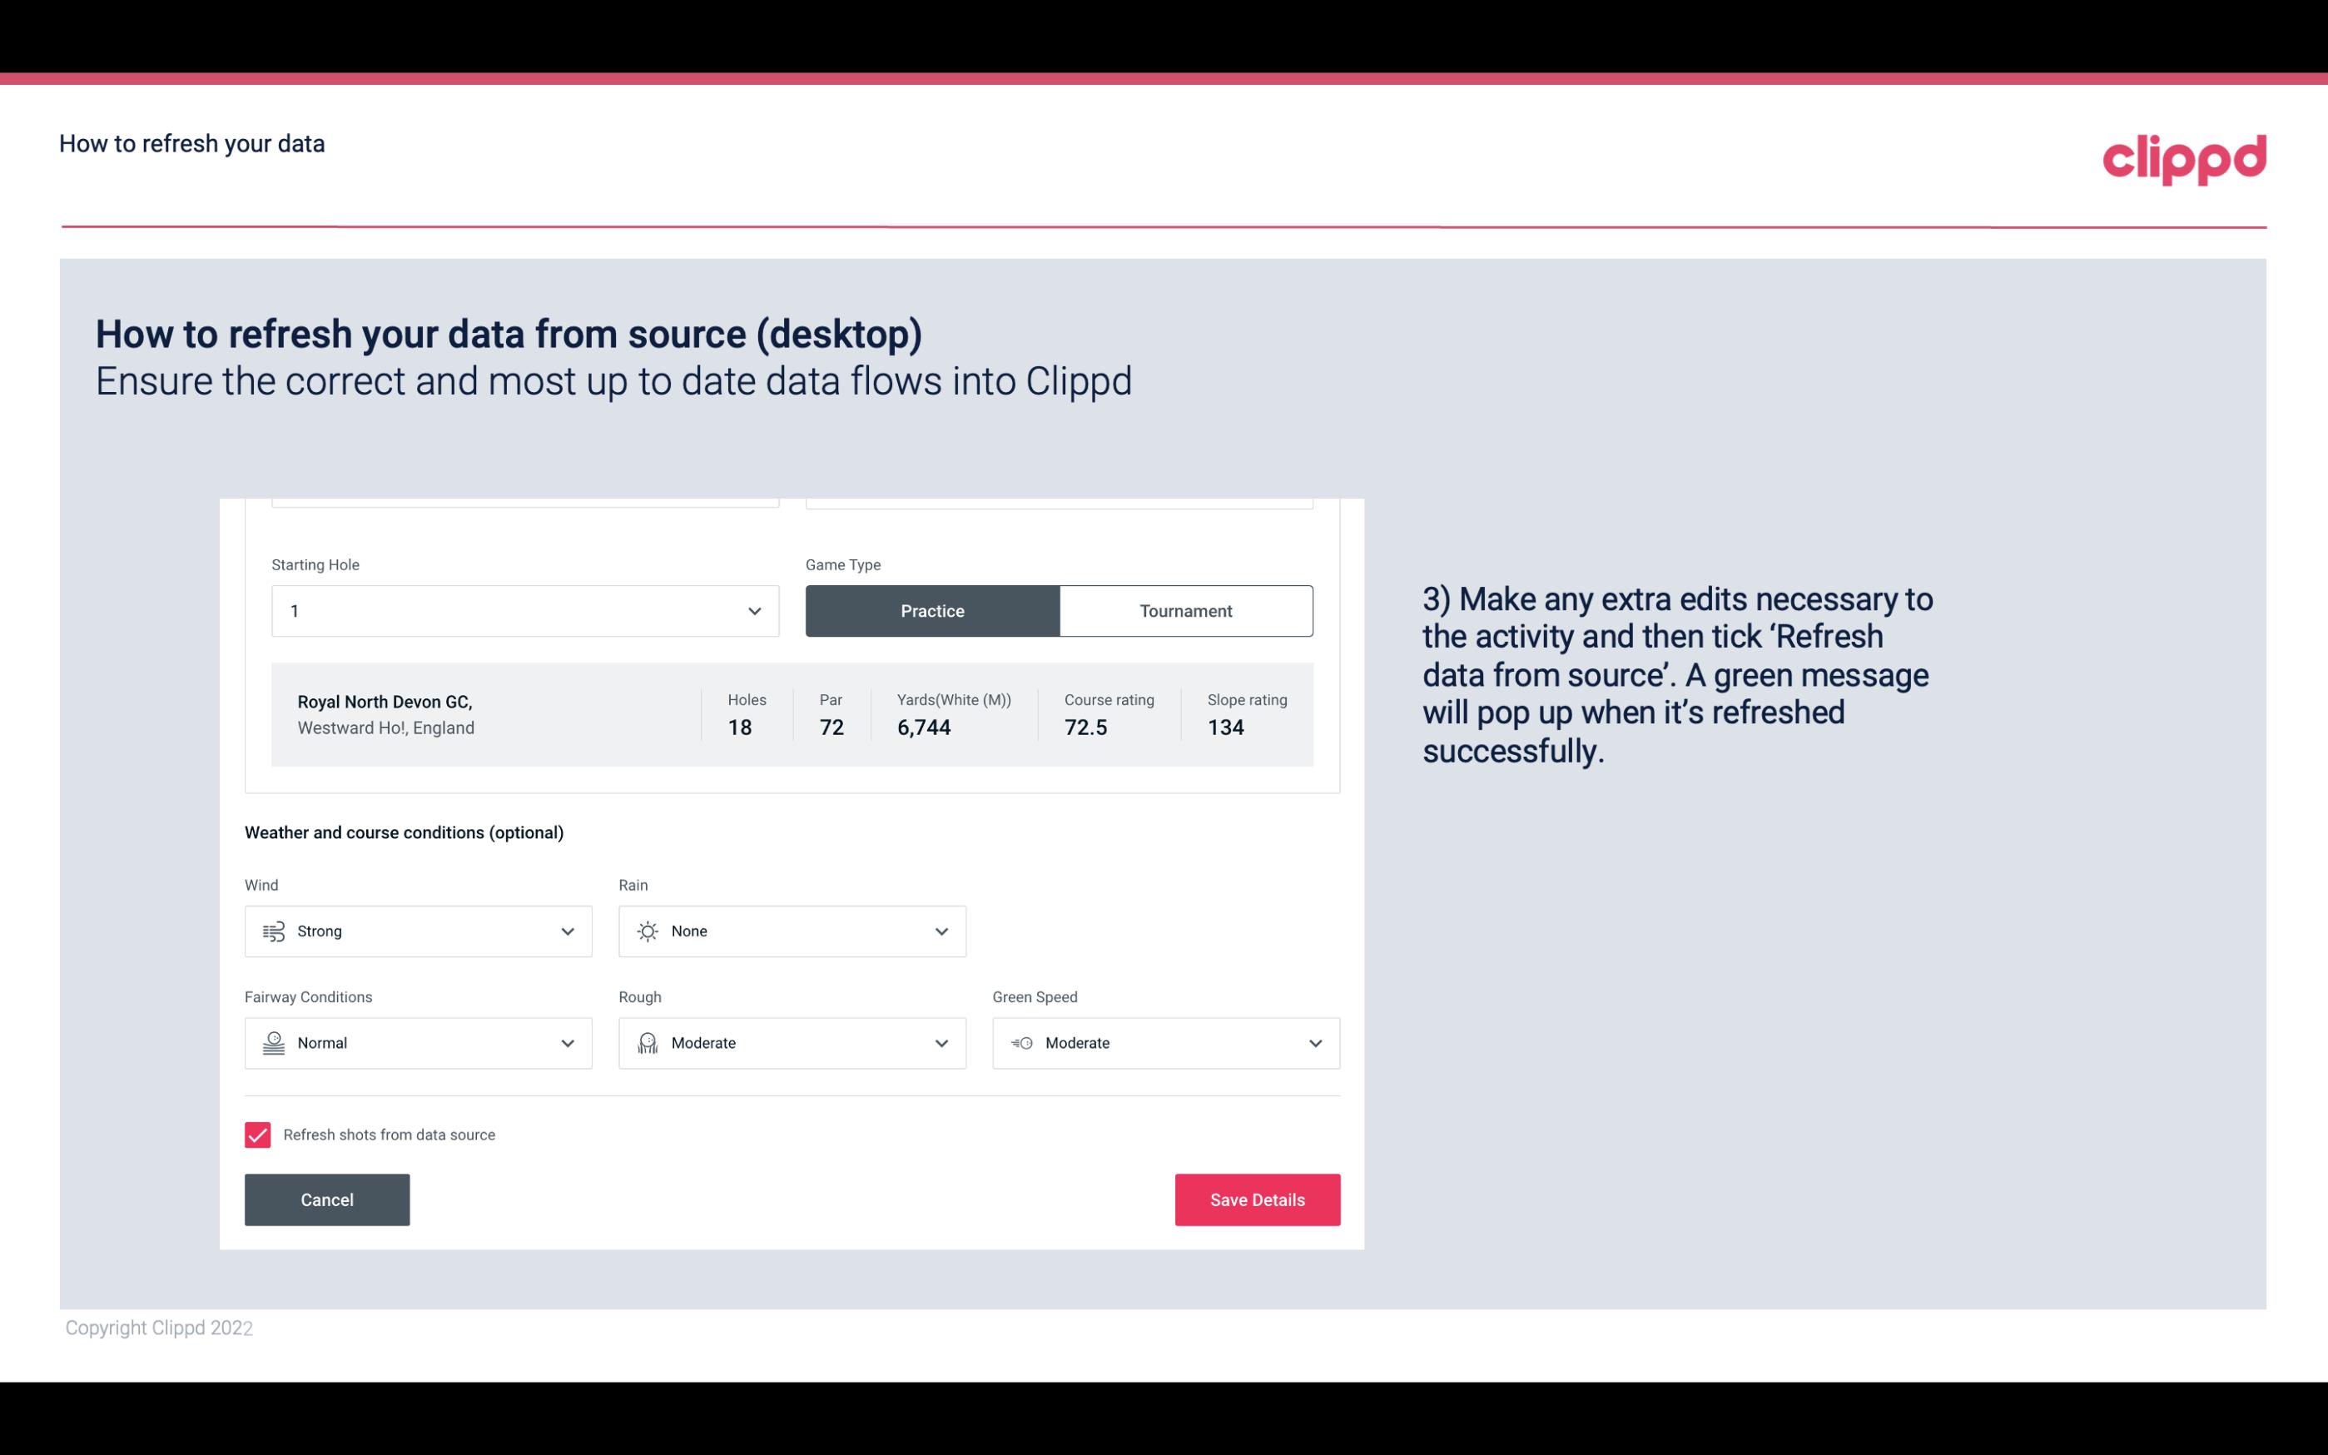Viewport: 2328px width, 1455px height.
Task: Click the green speed icon
Action: (1020, 1043)
